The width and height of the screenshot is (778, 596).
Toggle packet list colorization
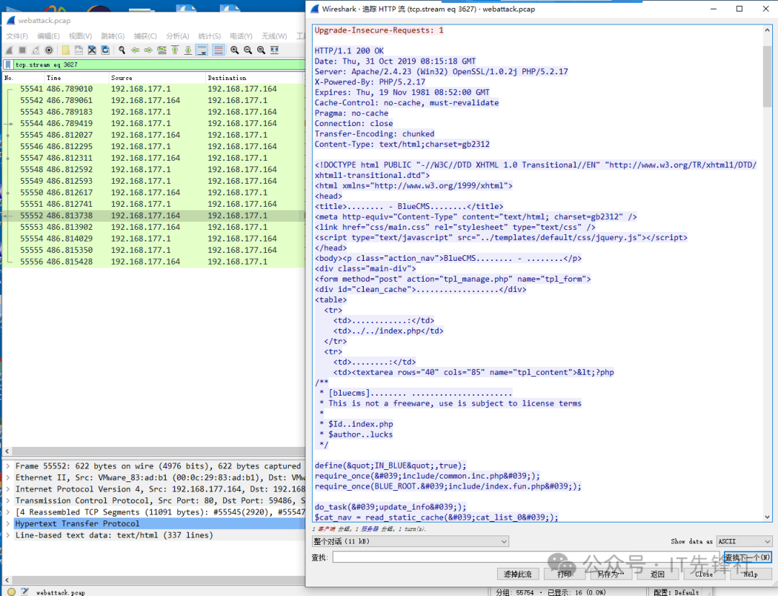coord(218,50)
